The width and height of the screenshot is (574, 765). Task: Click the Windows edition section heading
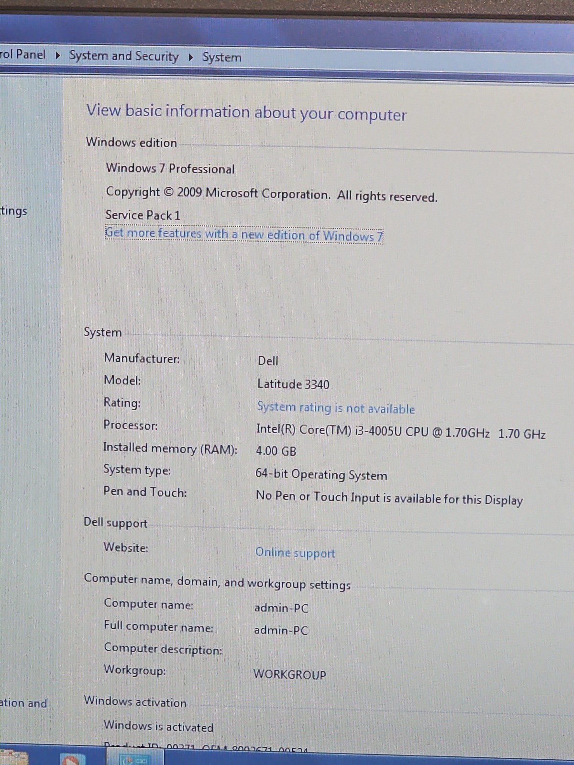[x=131, y=142]
